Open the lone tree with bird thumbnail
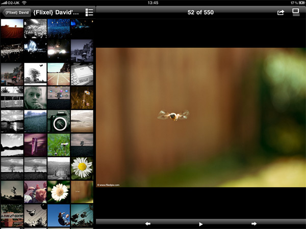 pyautogui.click(x=35, y=74)
